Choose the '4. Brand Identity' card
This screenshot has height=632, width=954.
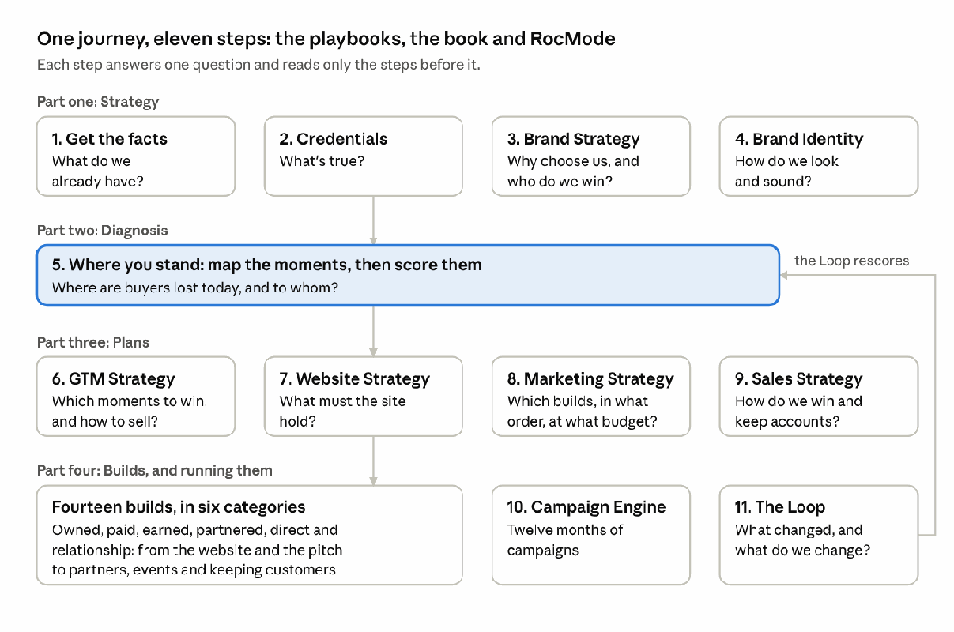tap(819, 156)
